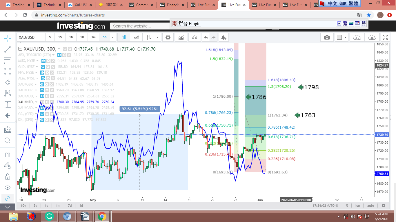Screen dimensions: 396x222
Task: Switch to area chart style
Action: (x=136, y=37)
